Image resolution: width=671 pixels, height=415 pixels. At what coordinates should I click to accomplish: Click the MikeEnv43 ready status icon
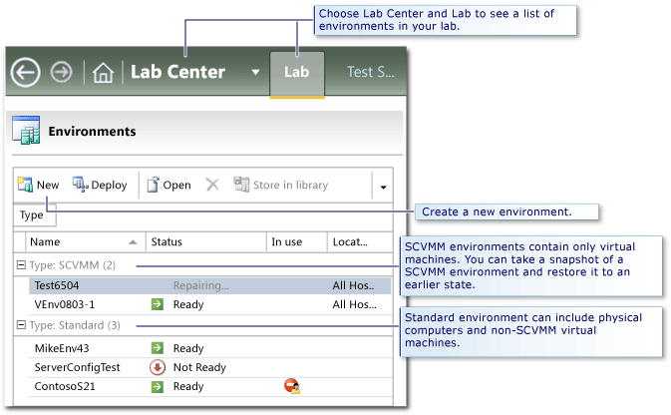(158, 348)
